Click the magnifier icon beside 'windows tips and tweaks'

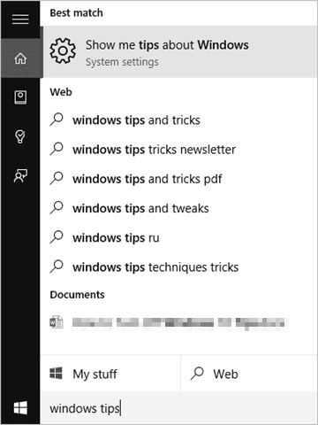point(57,208)
